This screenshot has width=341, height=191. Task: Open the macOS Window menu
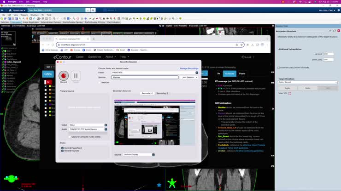pos(36,2)
